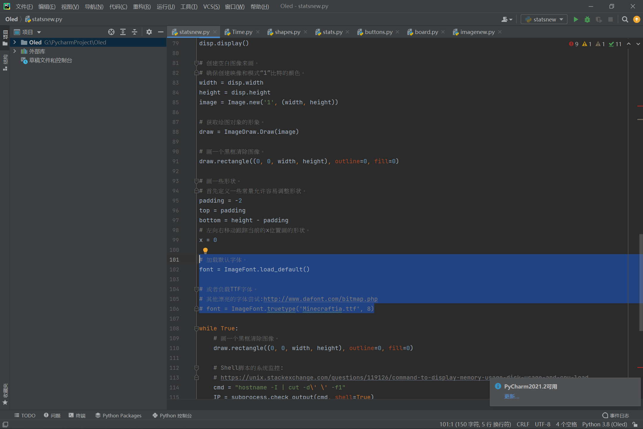
Task: Open the Python Packages tool window
Action: (118, 415)
